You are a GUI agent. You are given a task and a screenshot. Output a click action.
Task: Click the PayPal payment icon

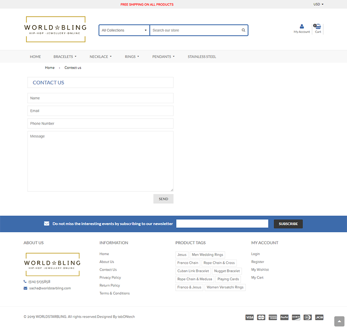284,317
